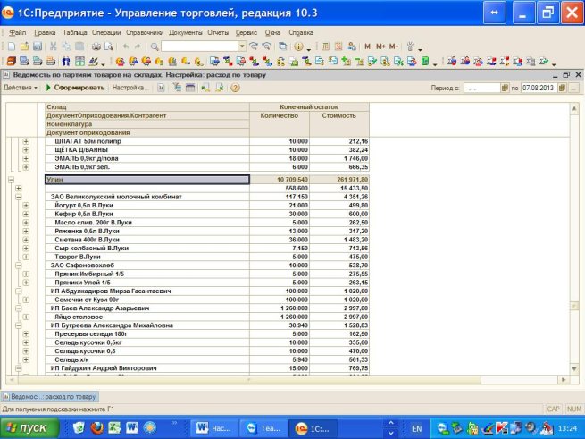Screen dimensions: 585x439
Task: Click the Пуск start button
Action: point(29,427)
